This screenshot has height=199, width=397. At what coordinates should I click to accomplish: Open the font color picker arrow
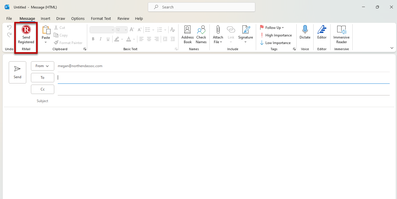click(x=134, y=39)
